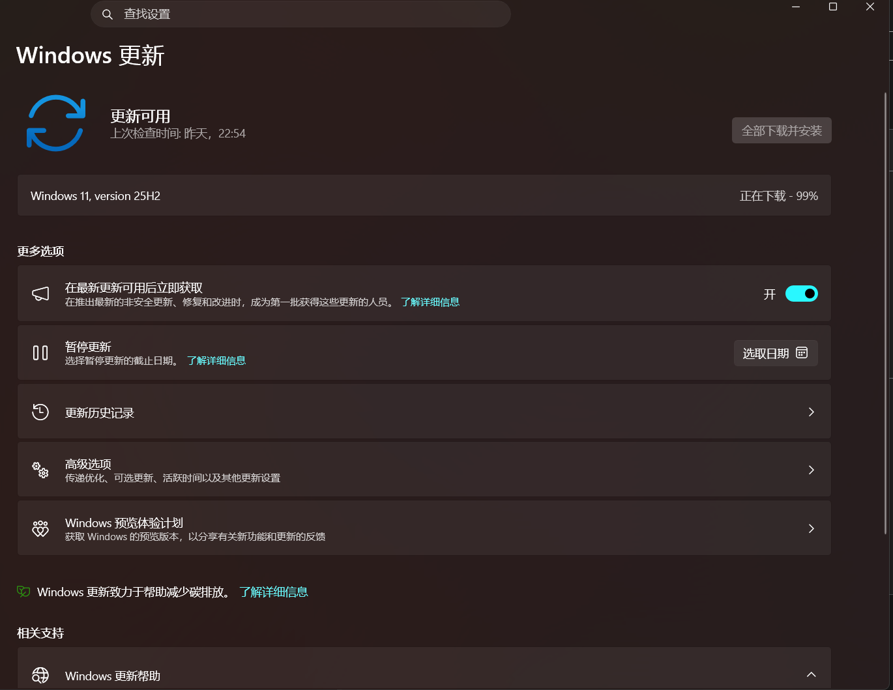This screenshot has width=893, height=690.
Task: Click the 暂停更新 title text
Action: [x=88, y=347]
